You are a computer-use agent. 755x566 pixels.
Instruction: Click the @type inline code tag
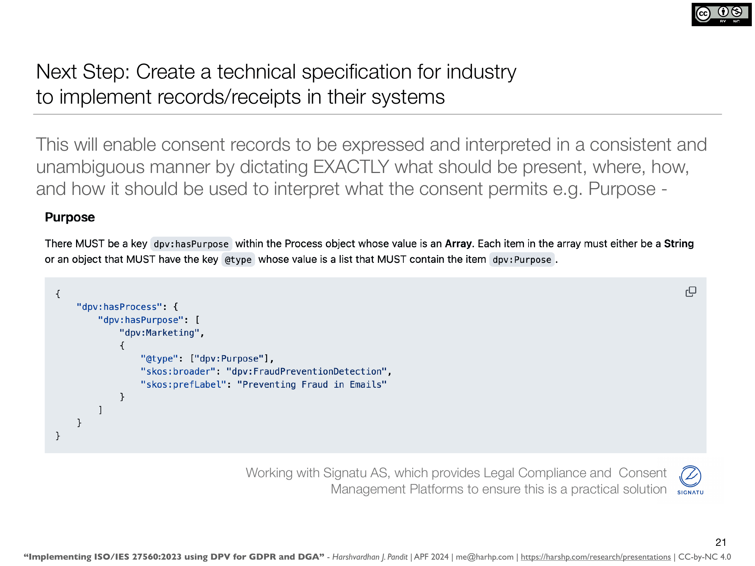pyautogui.click(x=238, y=260)
